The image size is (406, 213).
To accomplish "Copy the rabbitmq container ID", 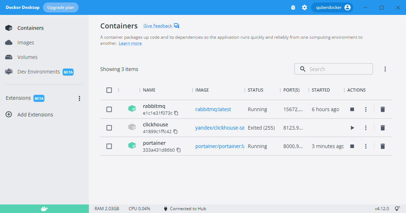I will point(176,113).
